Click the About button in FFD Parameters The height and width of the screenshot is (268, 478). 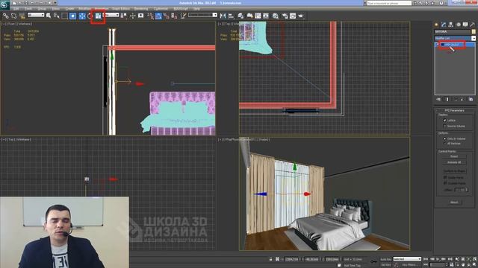click(454, 202)
